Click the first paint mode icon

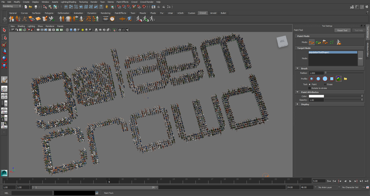pyautogui.click(x=312, y=42)
